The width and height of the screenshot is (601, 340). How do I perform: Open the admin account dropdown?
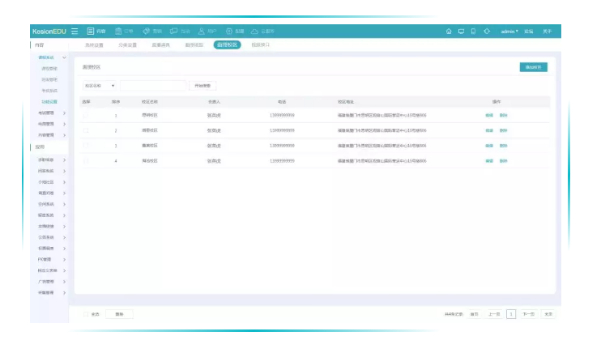click(509, 32)
